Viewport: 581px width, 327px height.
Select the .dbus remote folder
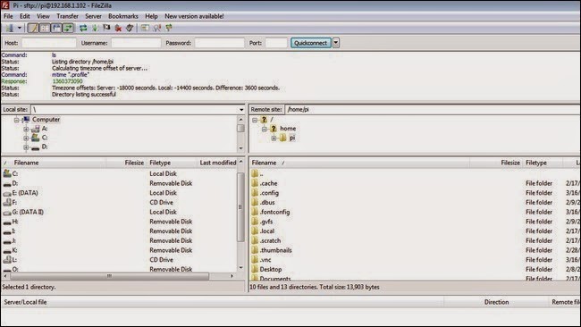[415, 203]
